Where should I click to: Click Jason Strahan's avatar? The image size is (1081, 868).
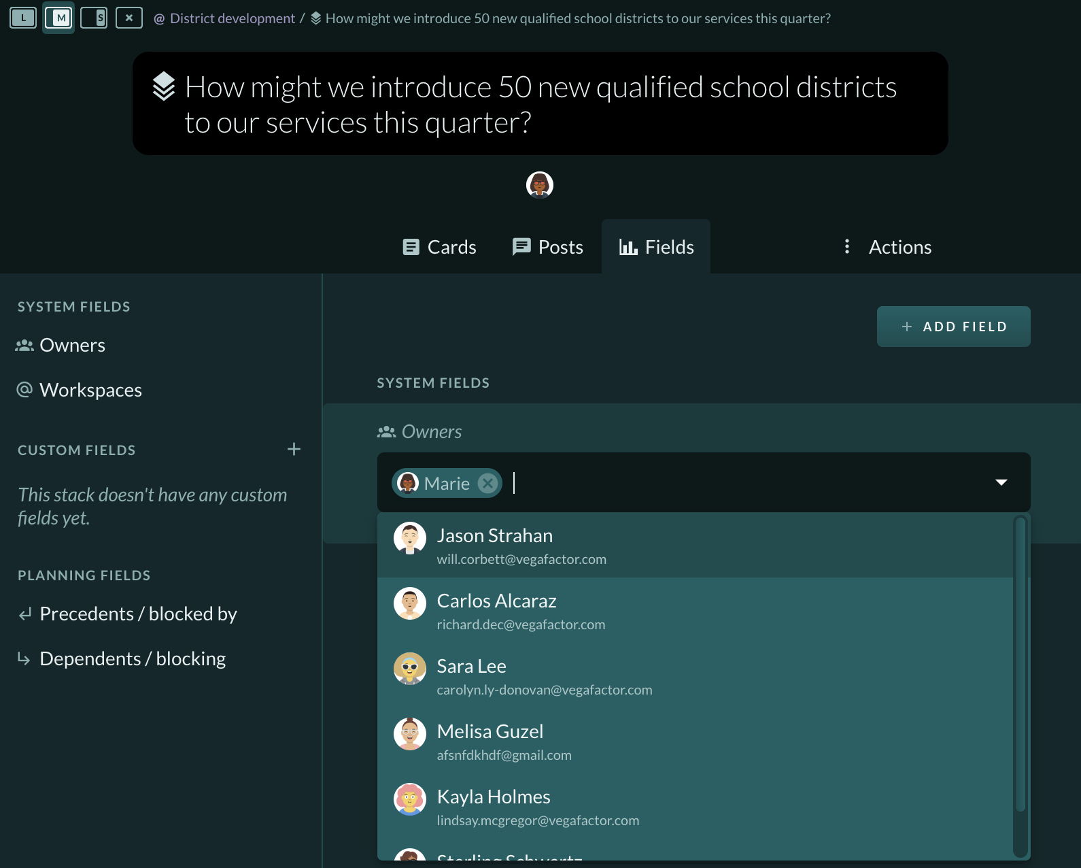coord(410,538)
